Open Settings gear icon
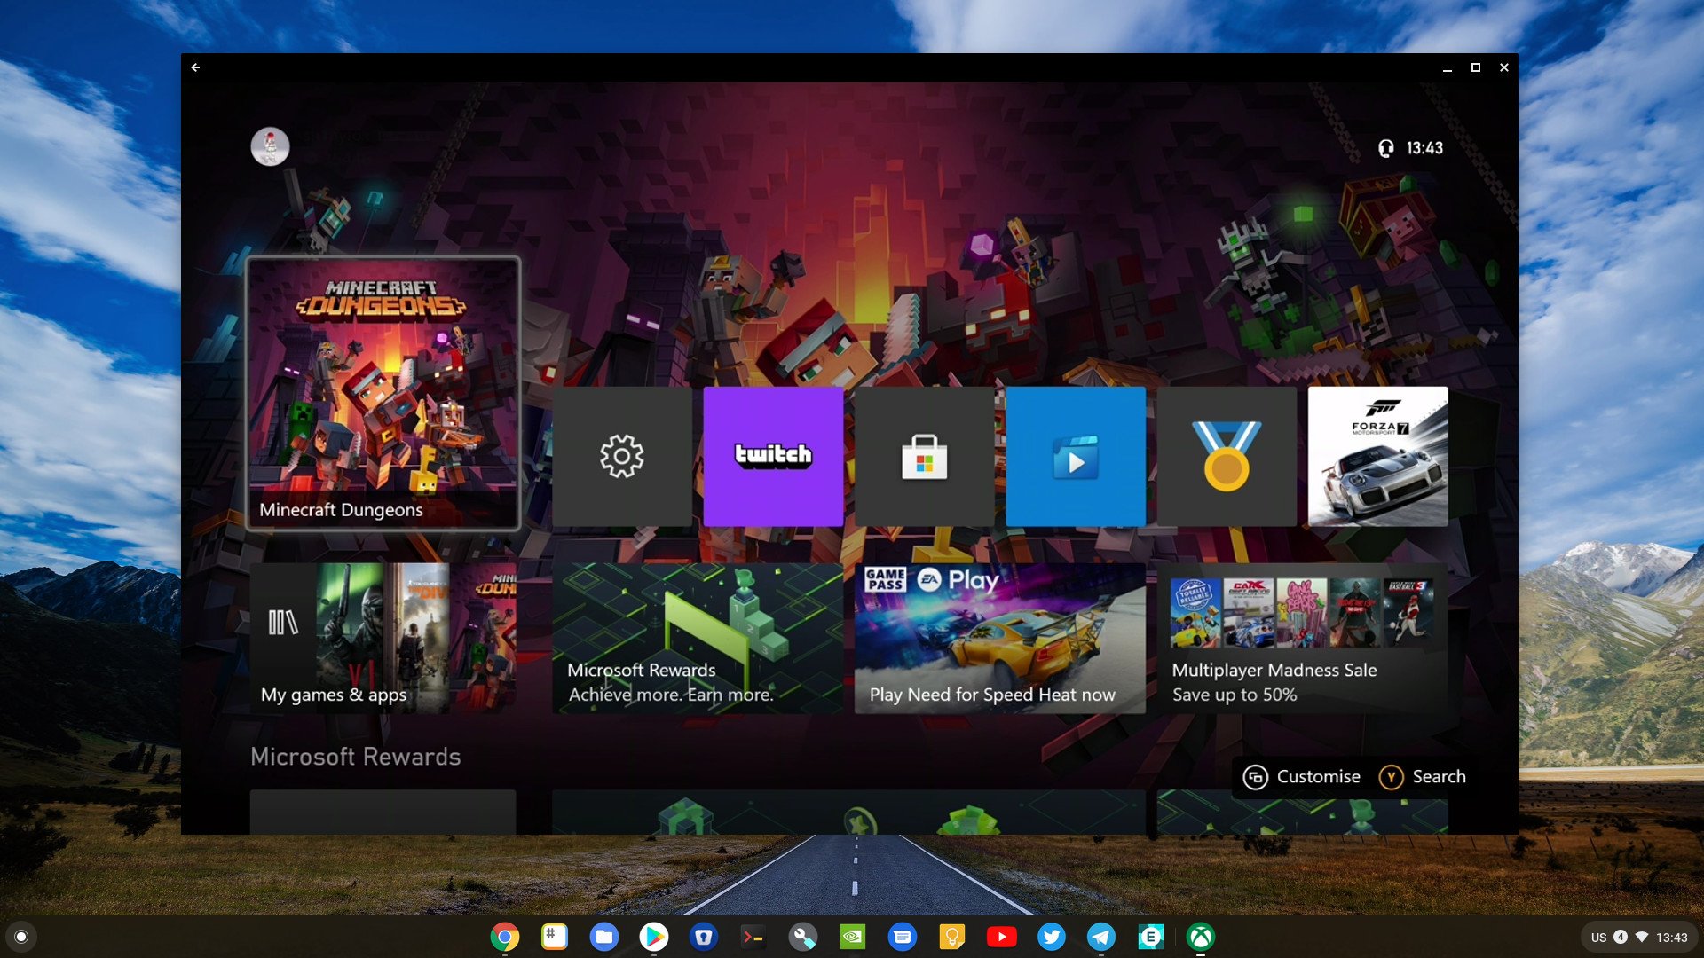 (x=620, y=456)
